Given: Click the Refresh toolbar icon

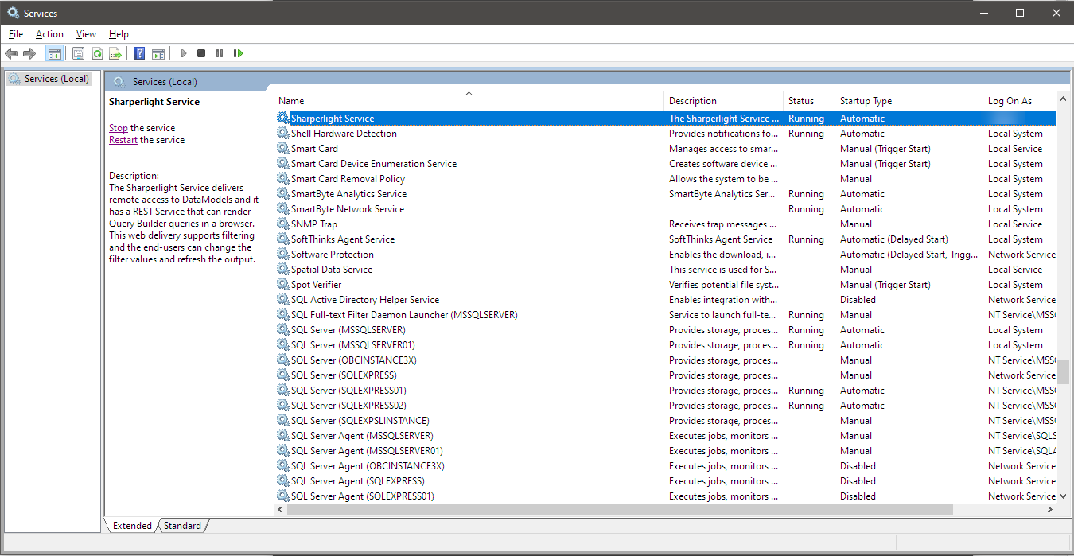Looking at the screenshot, I should point(97,53).
